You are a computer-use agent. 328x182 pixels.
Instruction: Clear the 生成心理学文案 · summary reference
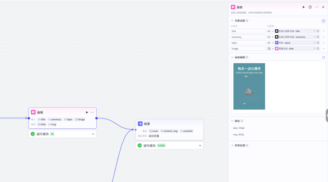tap(314, 37)
